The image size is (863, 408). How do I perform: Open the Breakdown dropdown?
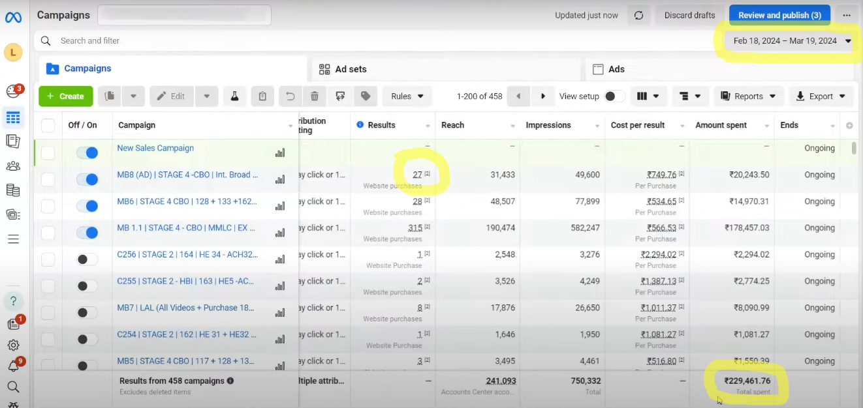coord(690,96)
